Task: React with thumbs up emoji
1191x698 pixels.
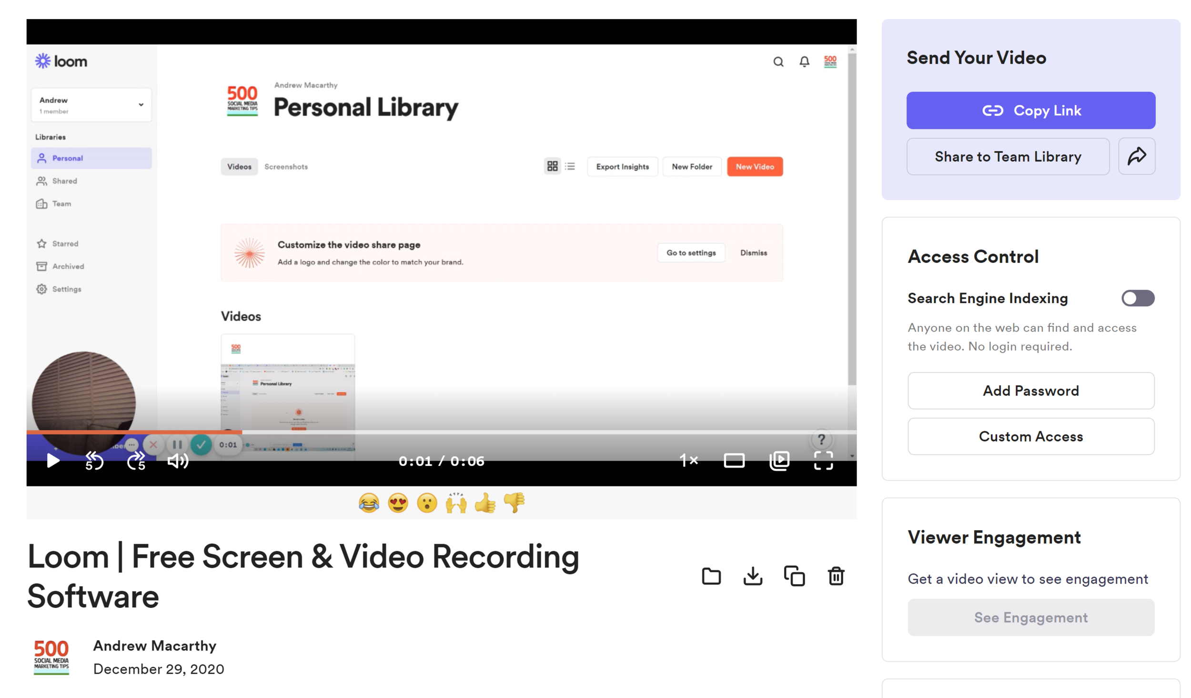Action: point(485,503)
